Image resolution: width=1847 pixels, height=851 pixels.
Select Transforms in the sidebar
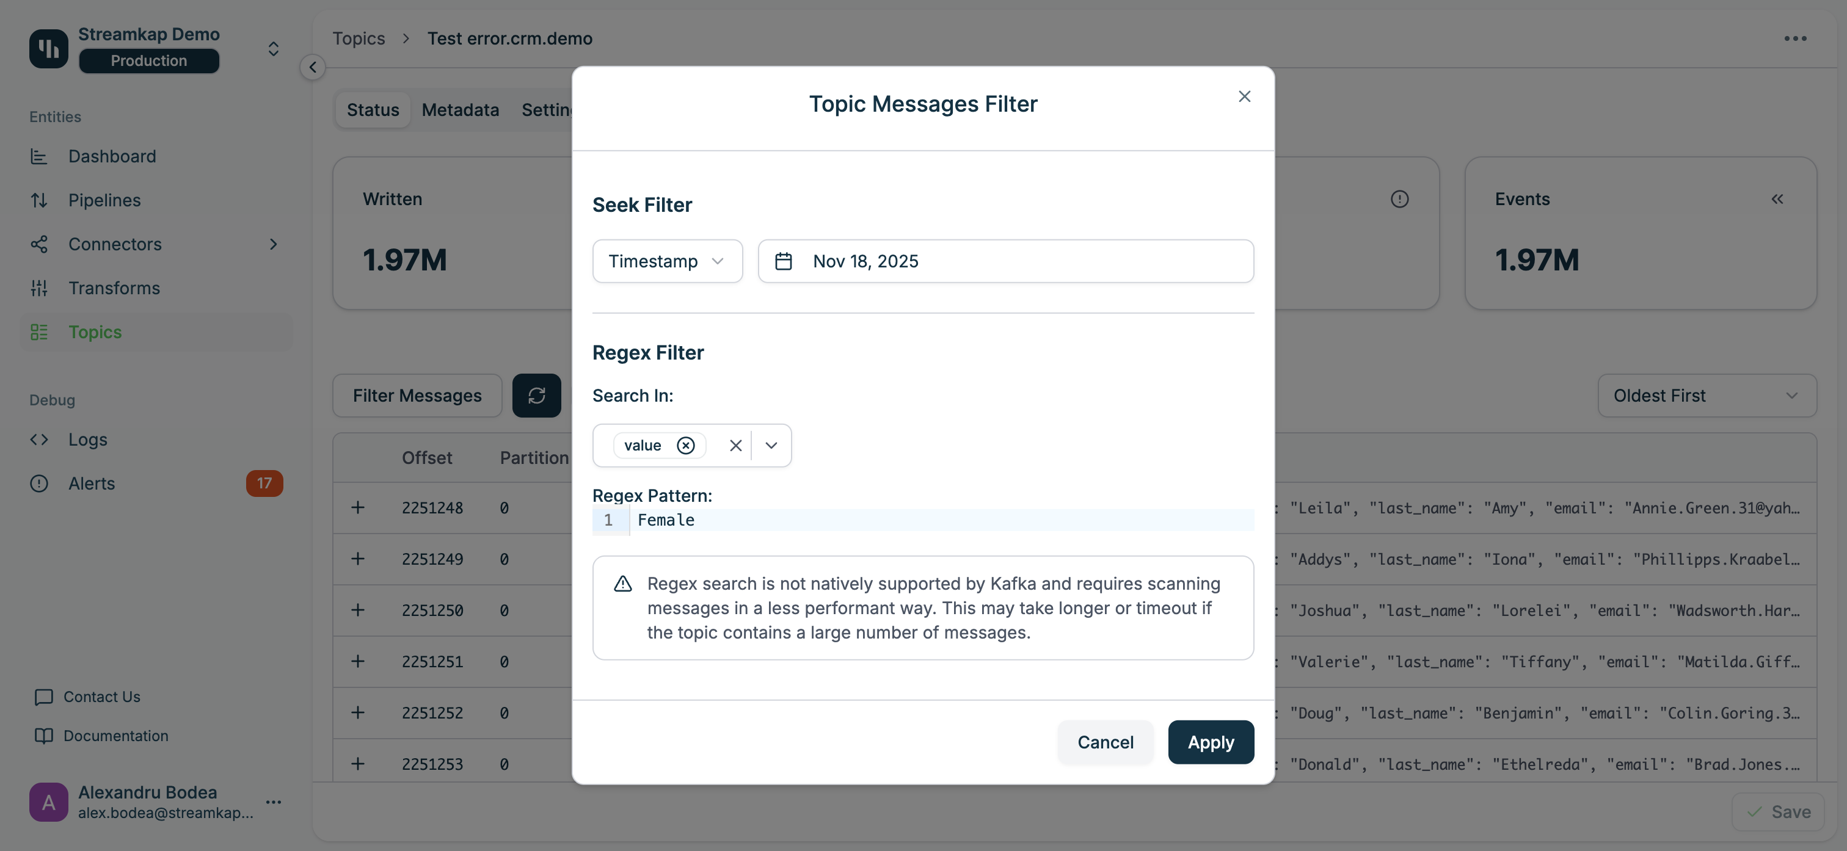[x=113, y=288]
